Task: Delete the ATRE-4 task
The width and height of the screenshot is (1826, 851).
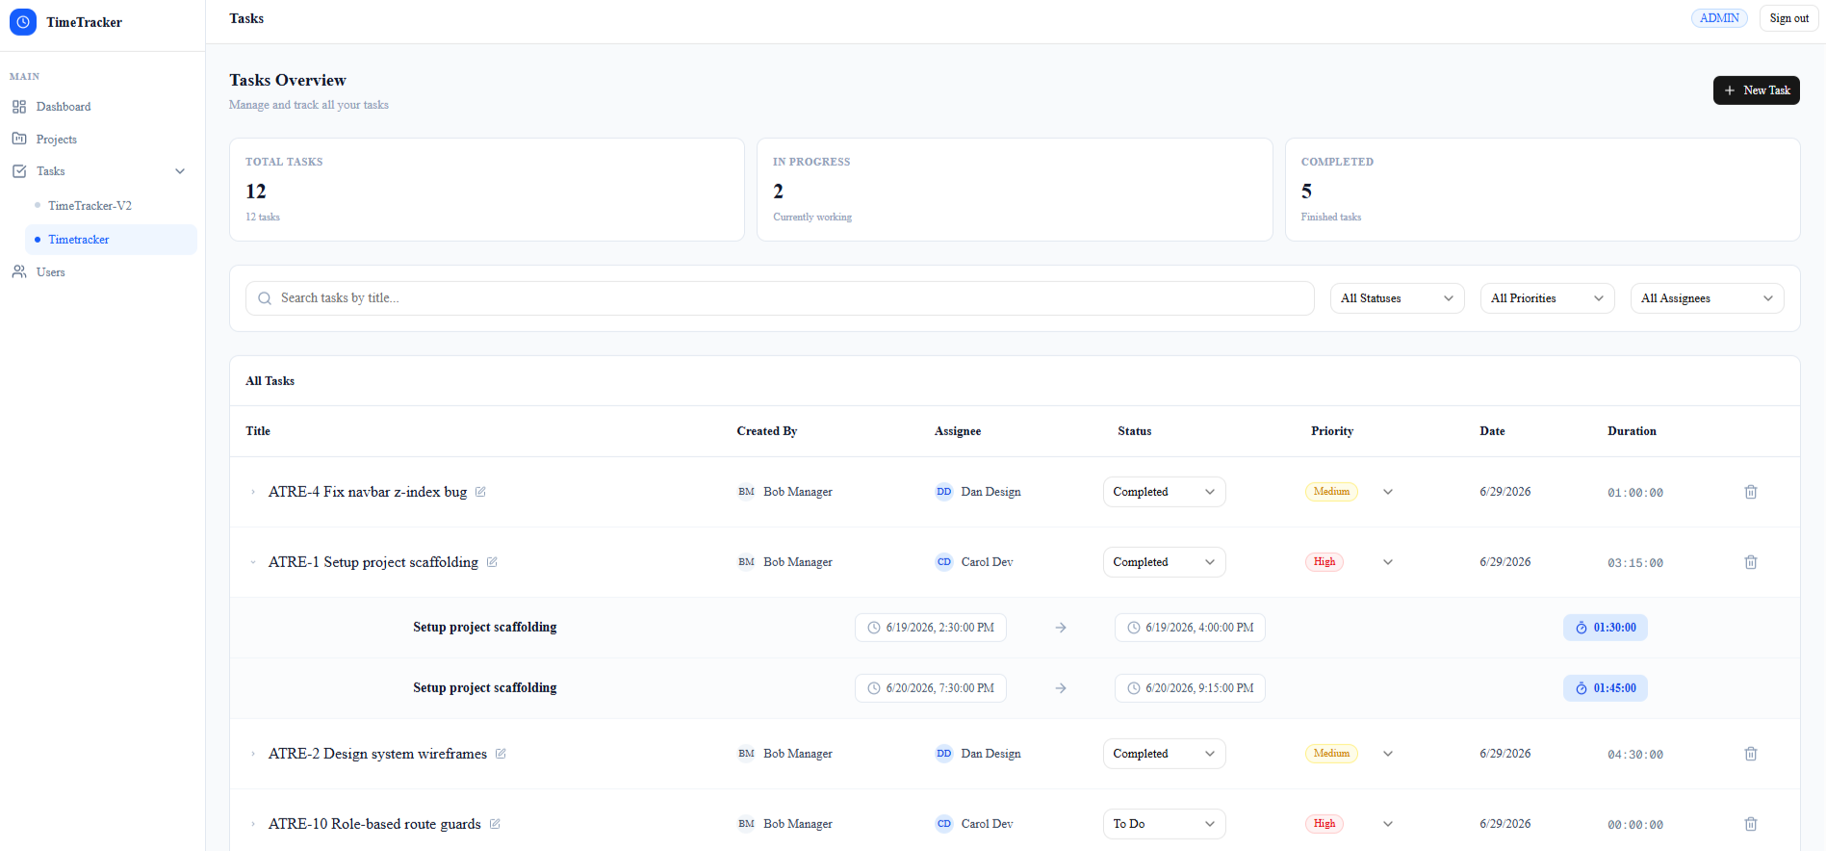Action: [1751, 492]
